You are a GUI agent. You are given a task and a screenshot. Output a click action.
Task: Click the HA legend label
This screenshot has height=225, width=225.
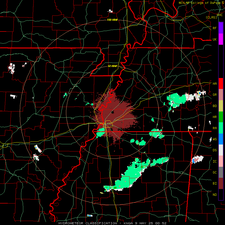pos(214,84)
